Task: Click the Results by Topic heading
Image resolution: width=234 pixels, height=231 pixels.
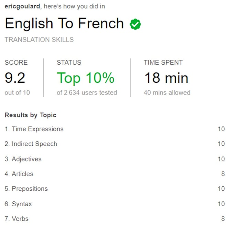Action: point(30,115)
